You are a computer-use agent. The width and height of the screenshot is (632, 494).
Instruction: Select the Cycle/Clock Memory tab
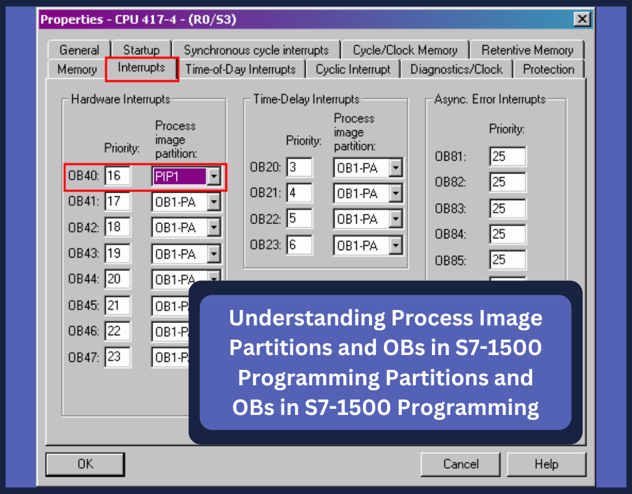(x=405, y=49)
